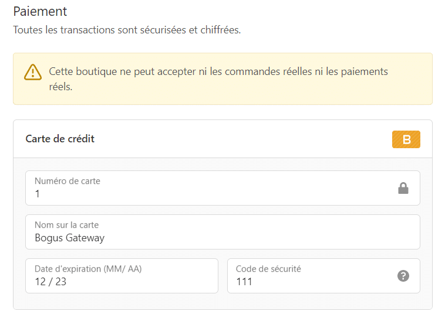This screenshot has width=445, height=318.
Task: Click the lock icon in card number field
Action: click(403, 188)
